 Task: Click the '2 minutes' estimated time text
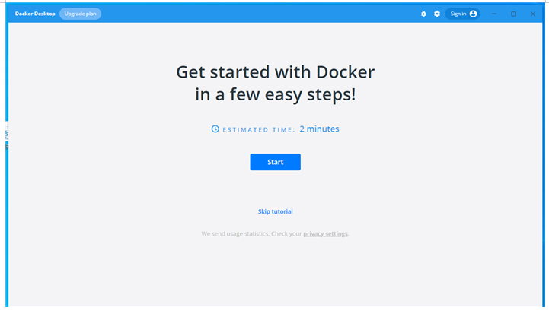coord(319,129)
